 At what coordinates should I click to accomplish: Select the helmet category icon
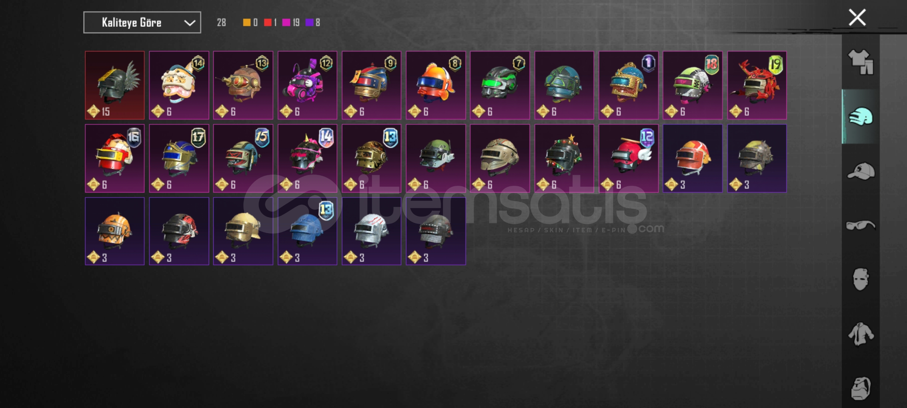pos(861,116)
